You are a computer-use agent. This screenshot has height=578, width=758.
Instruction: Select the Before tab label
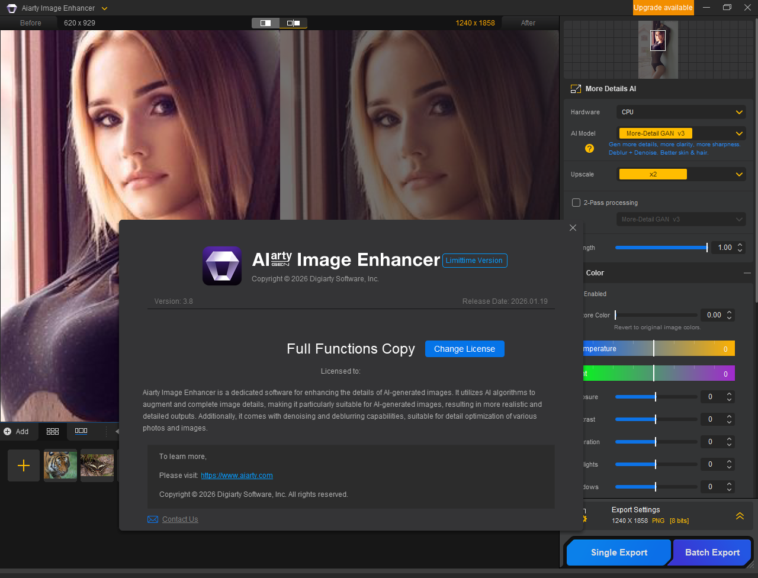(31, 23)
